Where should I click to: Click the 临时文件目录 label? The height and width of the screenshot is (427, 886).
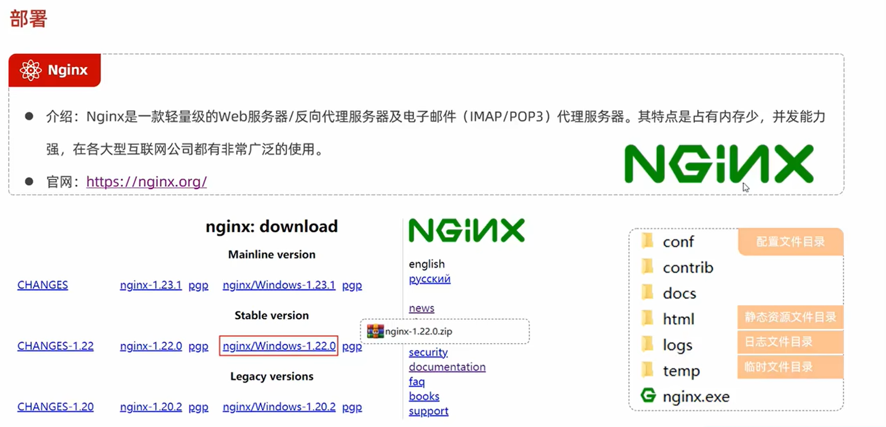point(790,367)
